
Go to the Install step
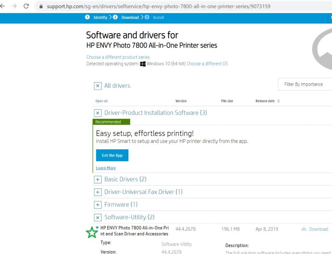[x=158, y=17]
